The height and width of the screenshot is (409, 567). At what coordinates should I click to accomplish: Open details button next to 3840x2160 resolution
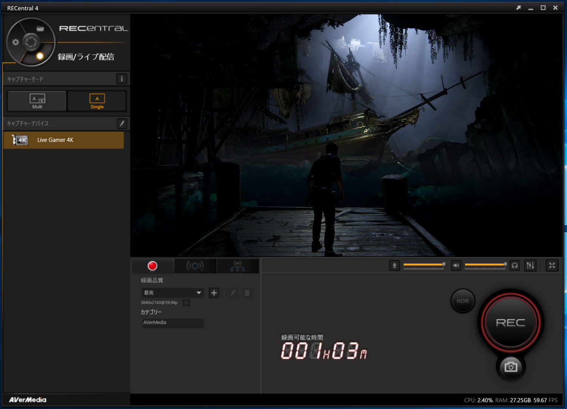click(x=186, y=302)
